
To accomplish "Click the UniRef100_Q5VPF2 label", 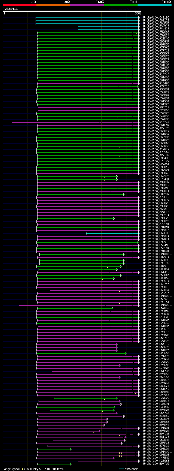I will (x=156, y=92).
